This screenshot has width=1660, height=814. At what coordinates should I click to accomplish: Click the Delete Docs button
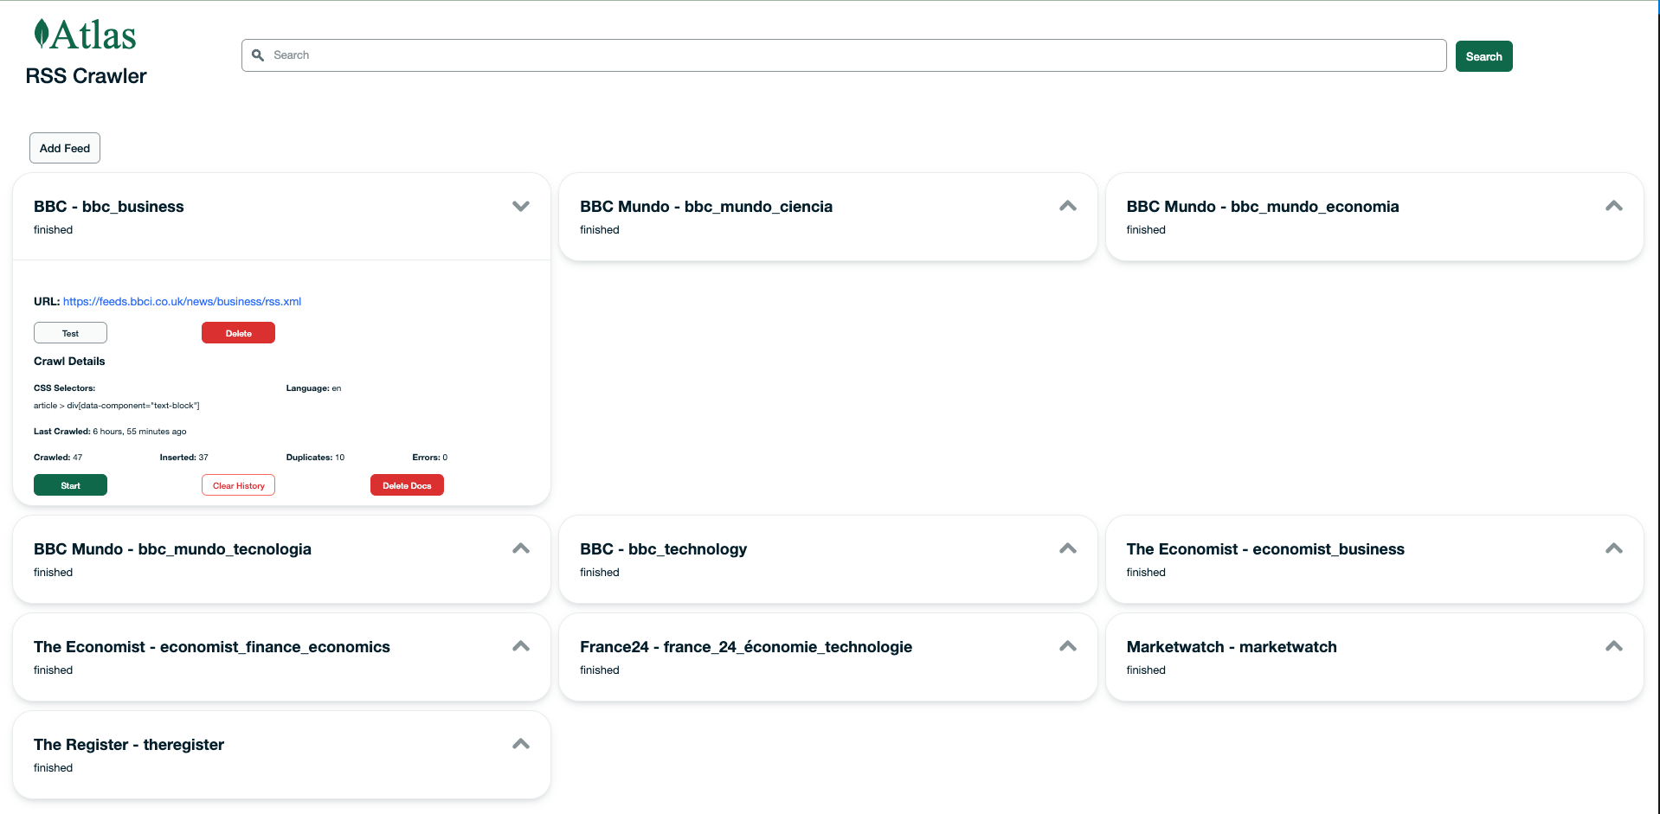tap(407, 485)
